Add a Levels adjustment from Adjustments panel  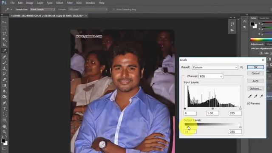[266, 53]
